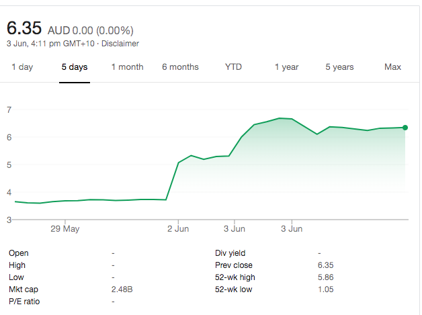Click the 52-wk low value 1.05
The height and width of the screenshot is (315, 422).
click(x=326, y=289)
